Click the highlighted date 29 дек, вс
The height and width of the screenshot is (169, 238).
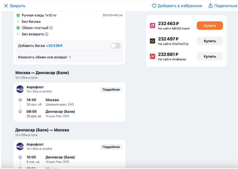34,116
